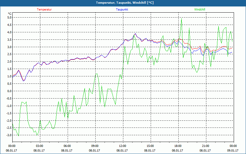Select the red Temperatur legend label
The height and width of the screenshot is (154, 246).
[44, 10]
